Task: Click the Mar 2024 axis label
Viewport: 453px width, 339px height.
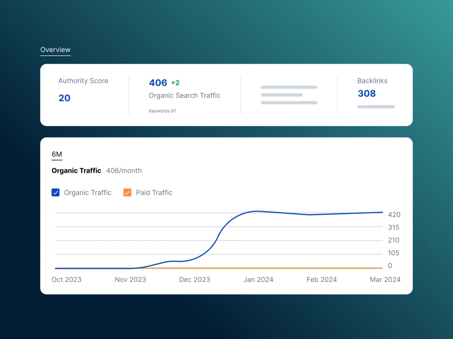Action: point(385,280)
